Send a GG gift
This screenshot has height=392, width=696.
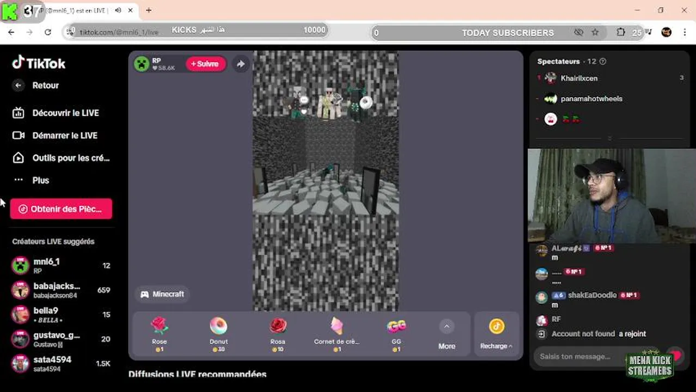pyautogui.click(x=396, y=334)
